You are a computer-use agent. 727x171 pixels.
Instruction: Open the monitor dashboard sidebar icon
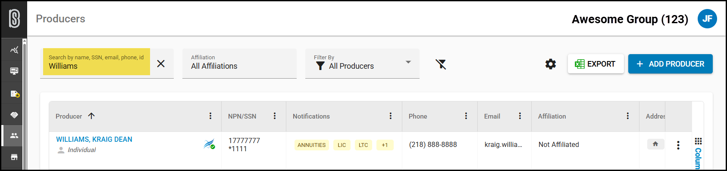coord(14,71)
